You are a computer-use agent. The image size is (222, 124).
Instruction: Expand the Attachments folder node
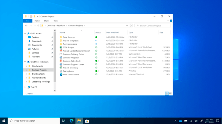(x=26, y=66)
